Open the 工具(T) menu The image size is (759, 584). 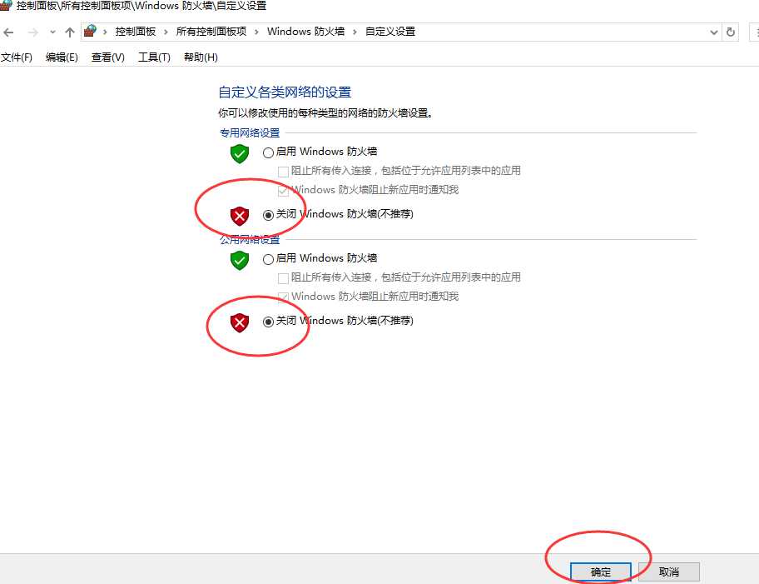(x=154, y=57)
